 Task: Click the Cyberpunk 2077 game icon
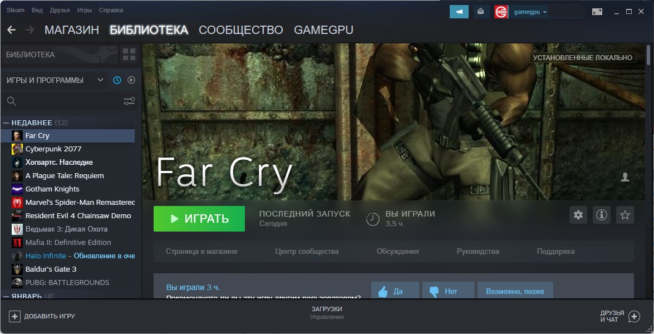(17, 149)
